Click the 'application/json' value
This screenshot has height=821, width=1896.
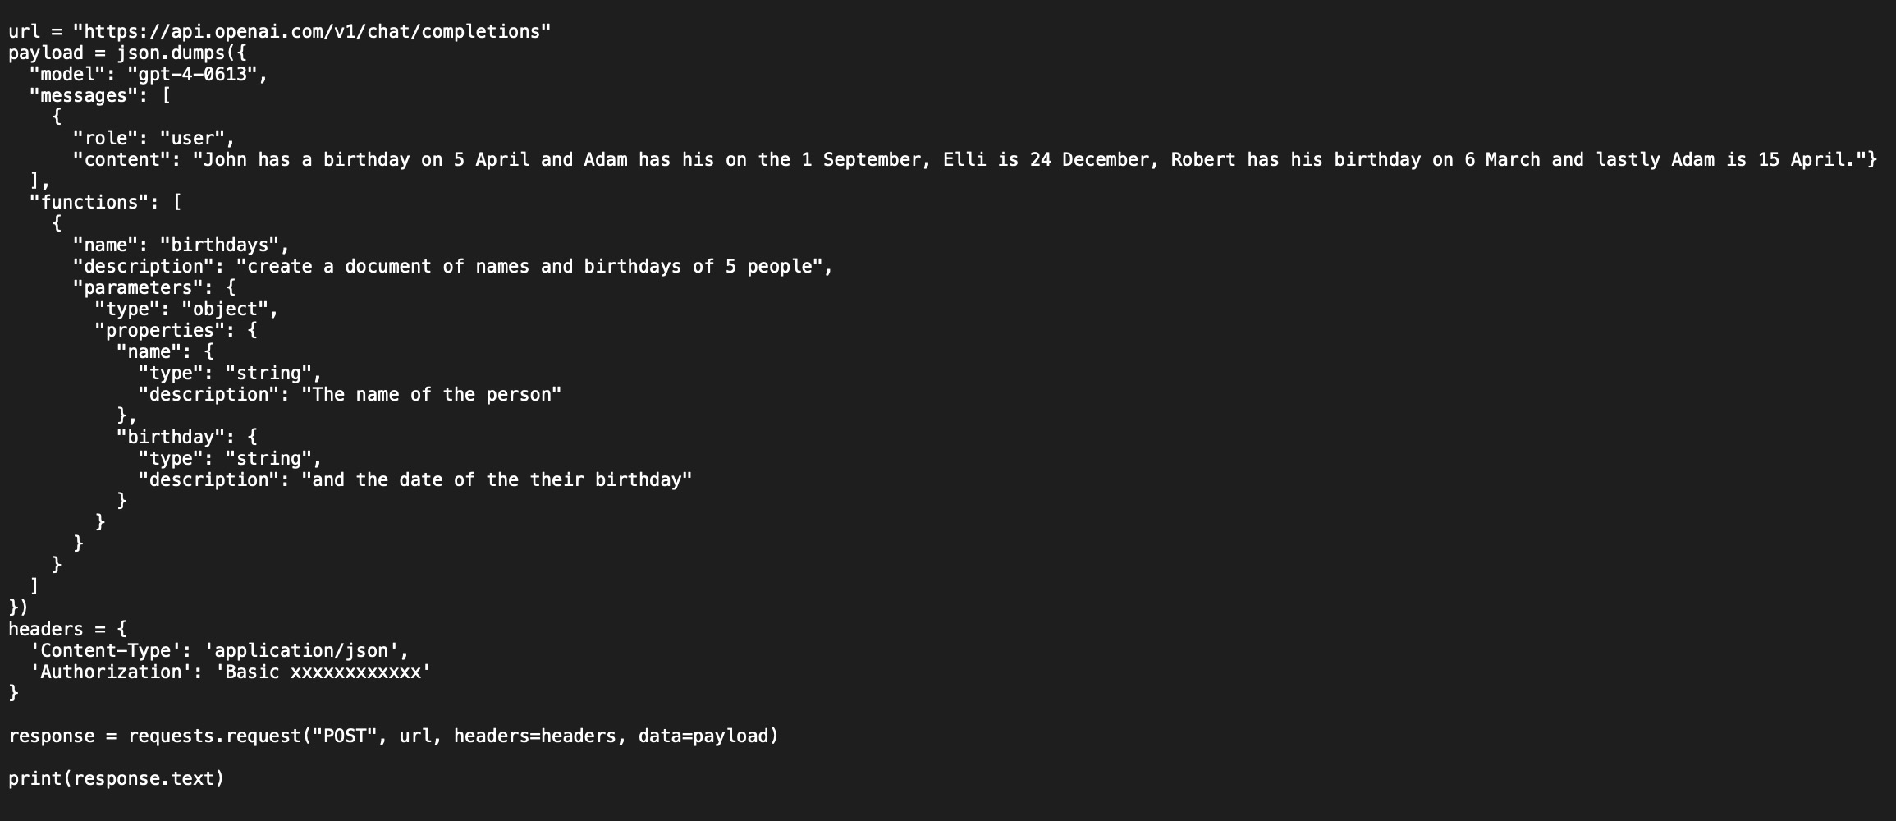301,651
